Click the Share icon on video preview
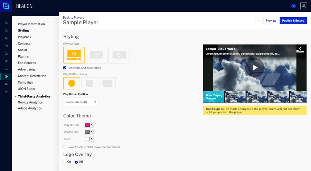 [x=300, y=50]
